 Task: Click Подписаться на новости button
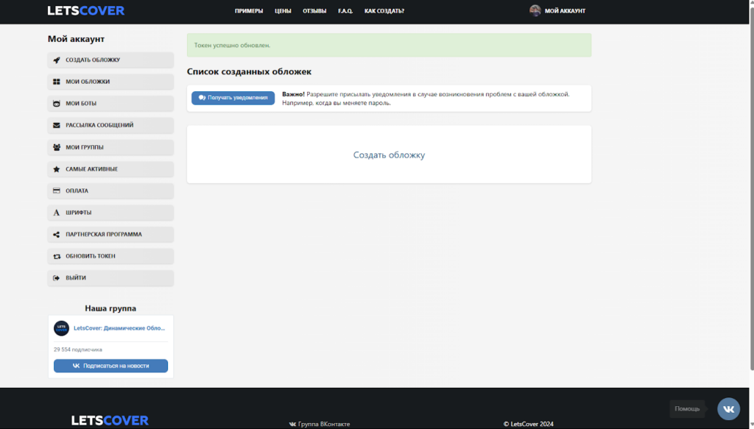[110, 366]
